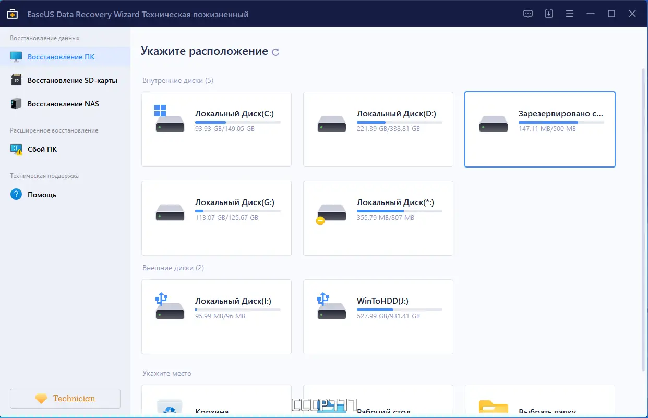Click the SD card icon in sidebar
Image resolution: width=648 pixels, height=418 pixels.
point(17,80)
